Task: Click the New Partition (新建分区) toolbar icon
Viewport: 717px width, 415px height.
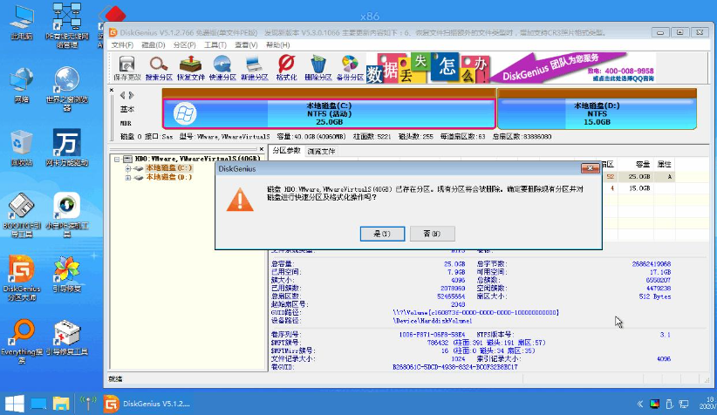Action: 254,68
